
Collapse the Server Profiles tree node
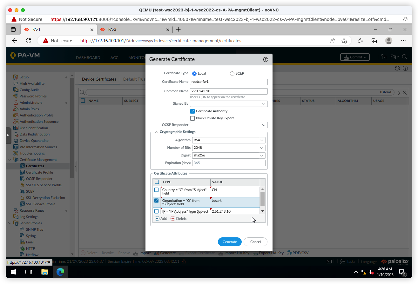point(10,223)
